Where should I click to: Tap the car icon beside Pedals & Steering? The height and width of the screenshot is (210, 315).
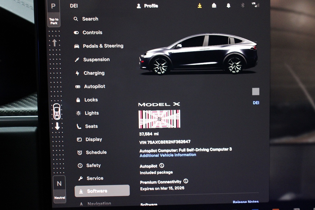coord(77,46)
